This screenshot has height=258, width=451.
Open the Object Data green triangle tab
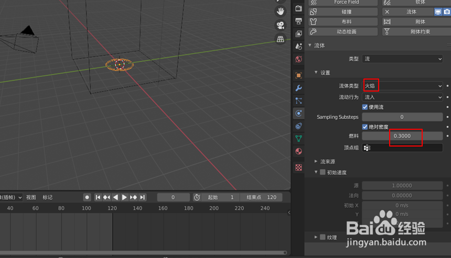pos(298,139)
